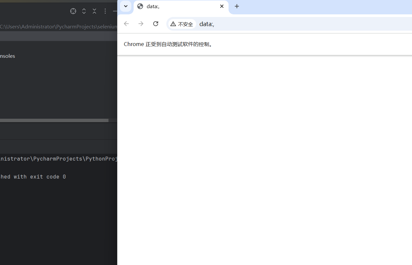Click the selenium project path in PyCharm header

(59, 26)
